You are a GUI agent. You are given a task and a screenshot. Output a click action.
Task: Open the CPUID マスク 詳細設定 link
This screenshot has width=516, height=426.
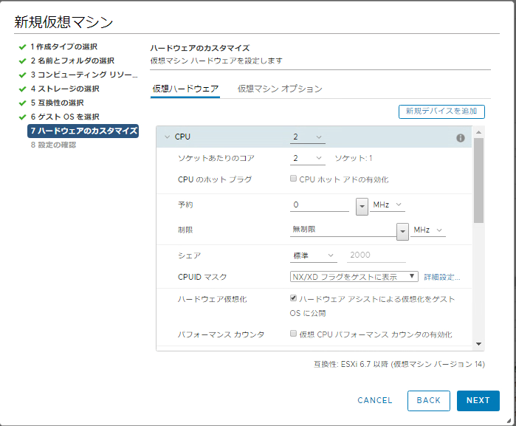pos(442,277)
